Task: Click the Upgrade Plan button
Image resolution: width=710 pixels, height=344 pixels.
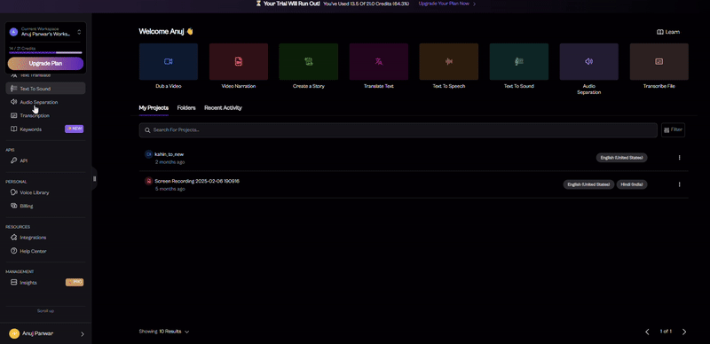Action: coord(45,63)
